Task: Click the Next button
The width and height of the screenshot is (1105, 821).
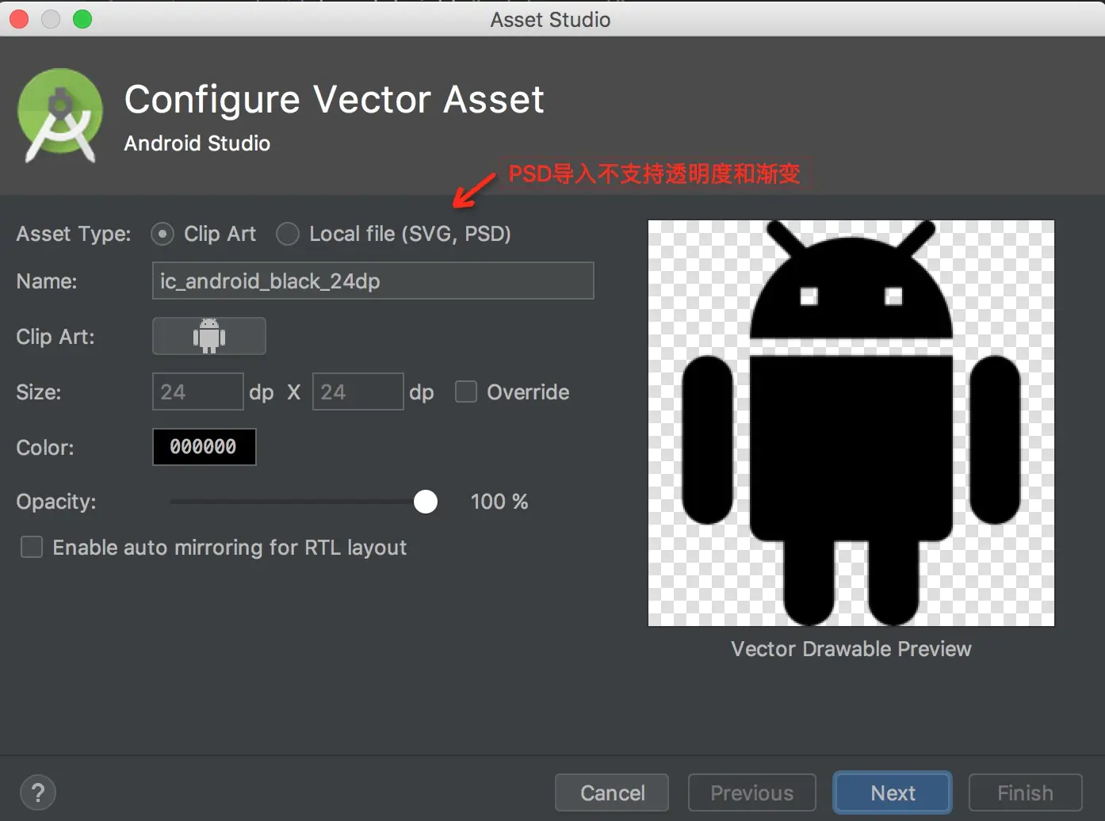Action: pos(893,792)
